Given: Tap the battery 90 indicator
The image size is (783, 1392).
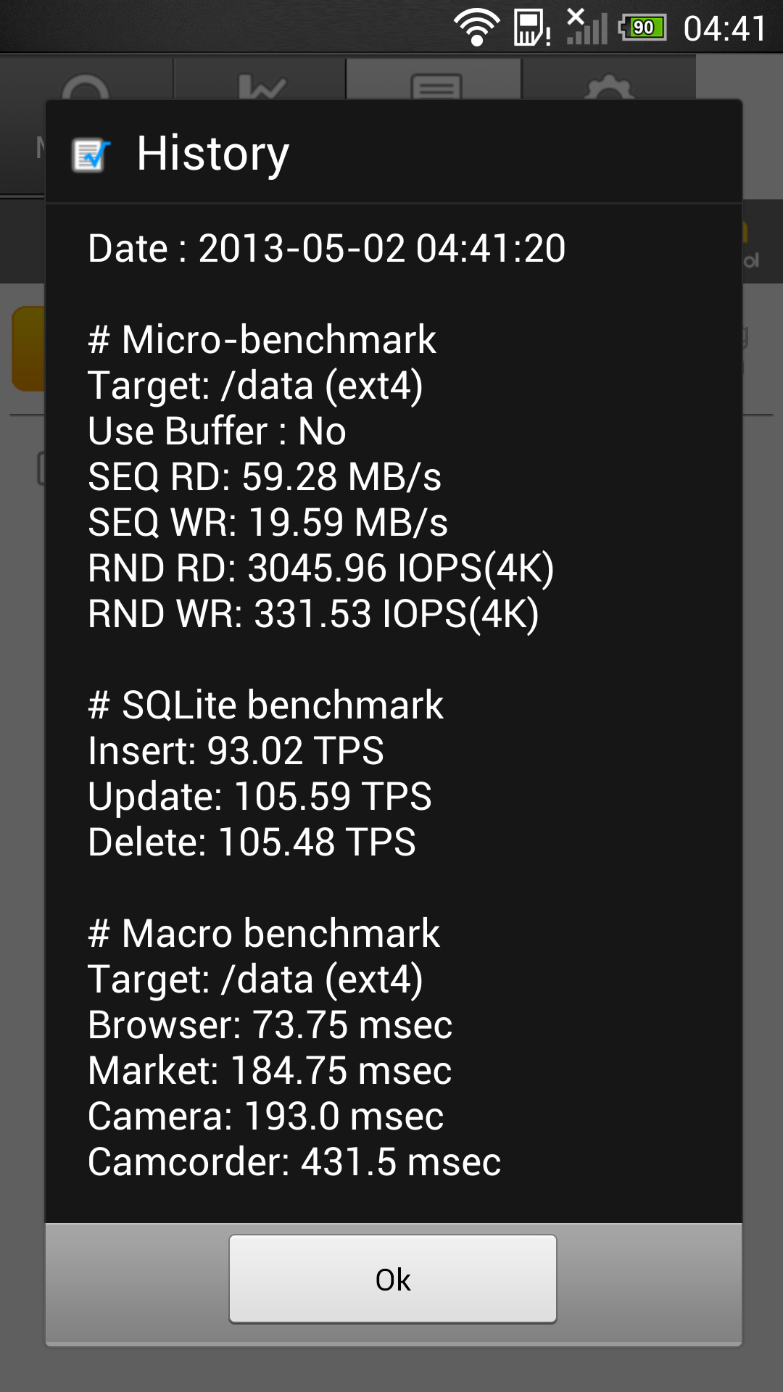Looking at the screenshot, I should click(x=642, y=28).
